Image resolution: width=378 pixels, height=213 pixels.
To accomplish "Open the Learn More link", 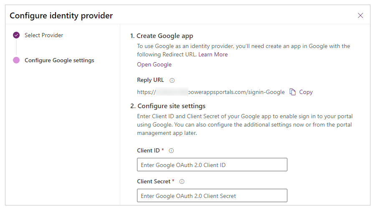I will pyautogui.click(x=213, y=54).
